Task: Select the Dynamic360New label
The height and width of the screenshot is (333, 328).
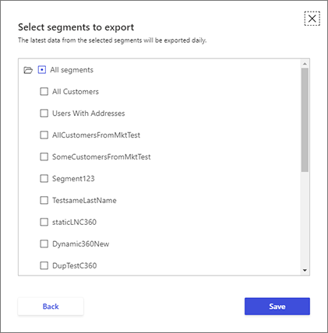Action: [x=80, y=244]
